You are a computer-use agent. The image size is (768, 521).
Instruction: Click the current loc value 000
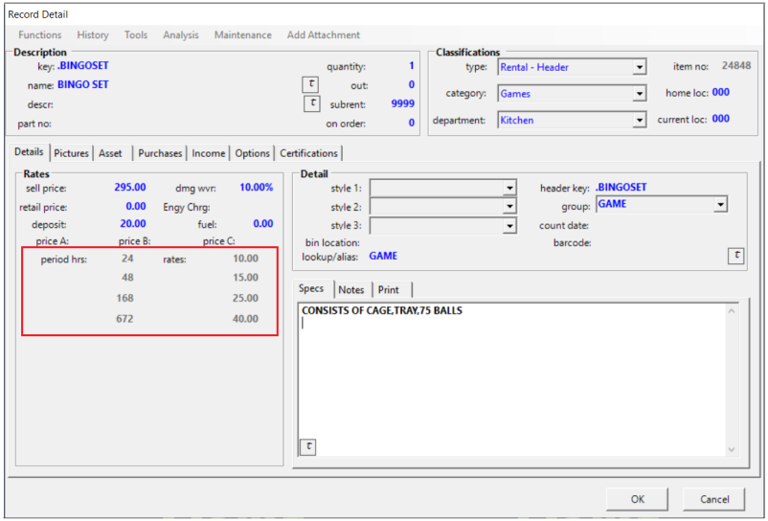(x=720, y=119)
